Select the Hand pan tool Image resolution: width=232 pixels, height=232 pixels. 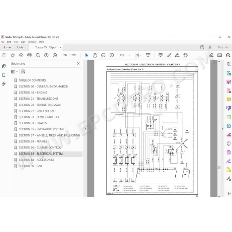coord(95,55)
